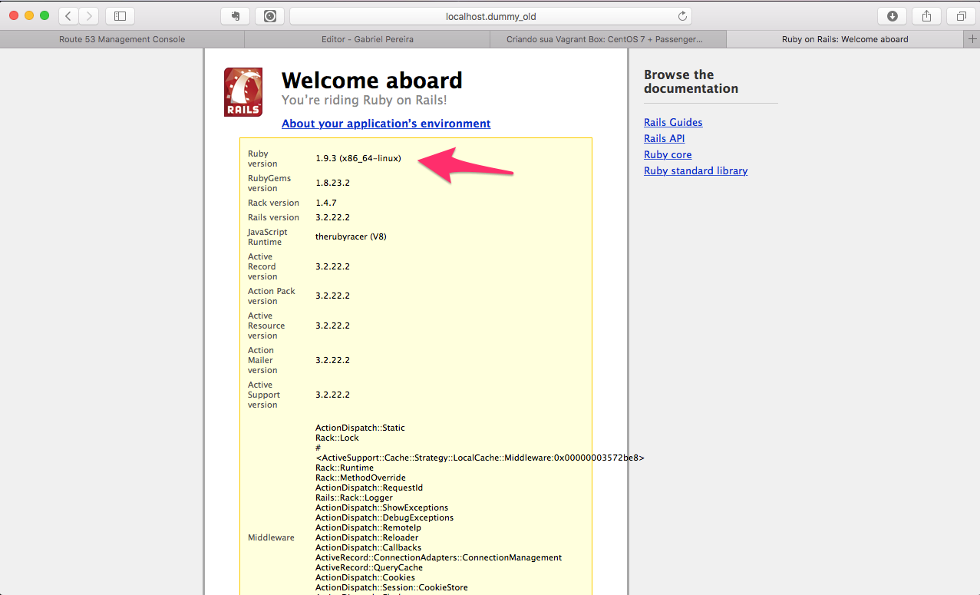Click the Active Record version label
The width and height of the screenshot is (980, 595).
[x=262, y=266]
